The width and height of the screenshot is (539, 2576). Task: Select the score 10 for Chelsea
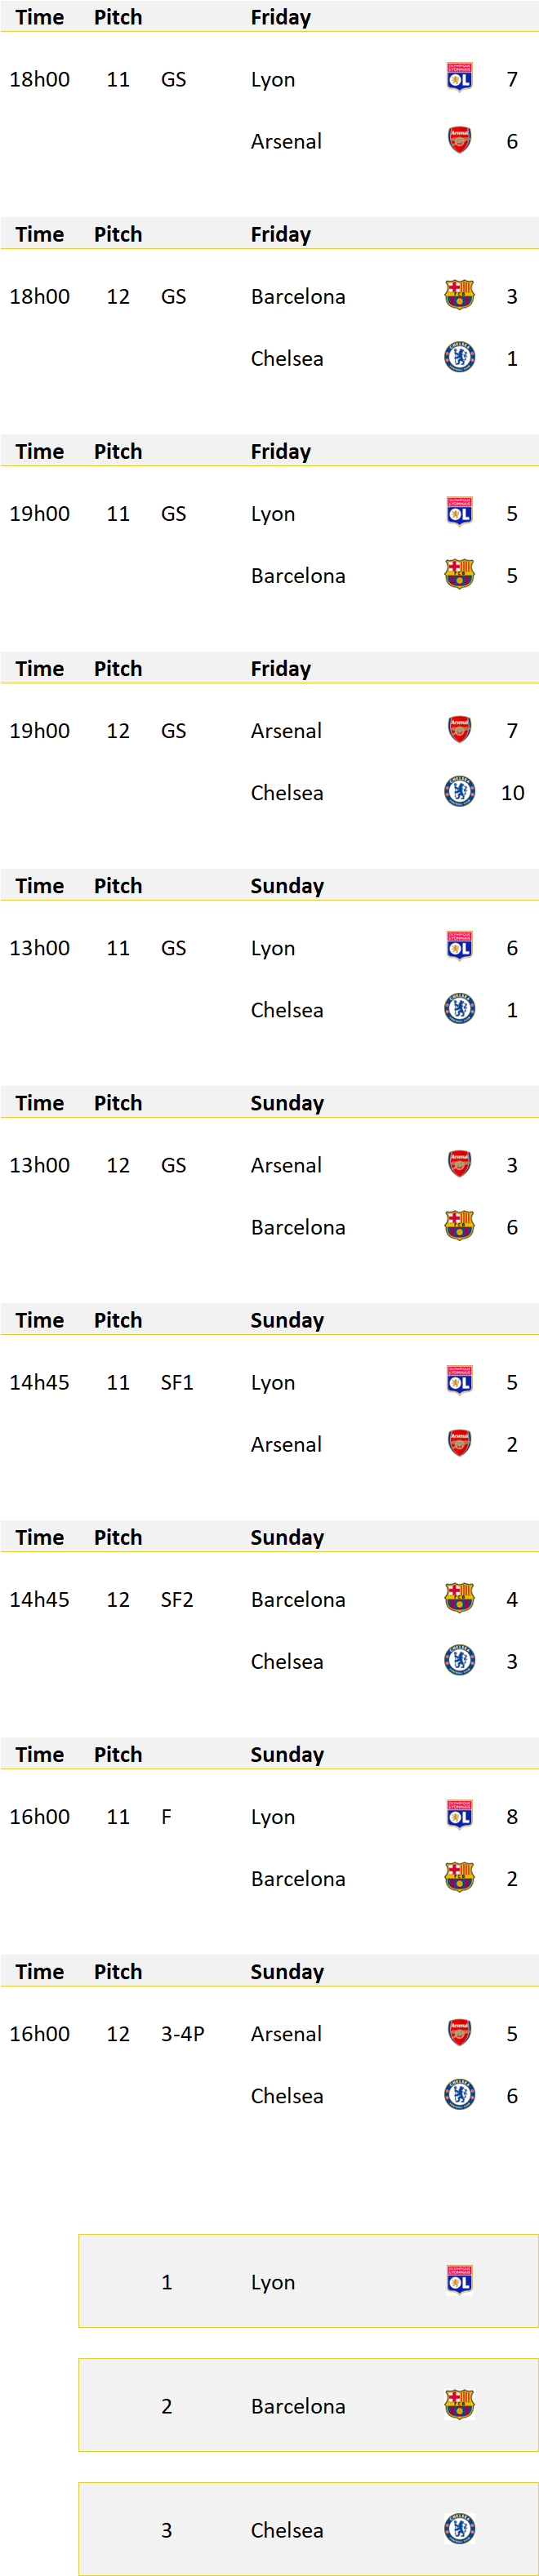click(512, 793)
